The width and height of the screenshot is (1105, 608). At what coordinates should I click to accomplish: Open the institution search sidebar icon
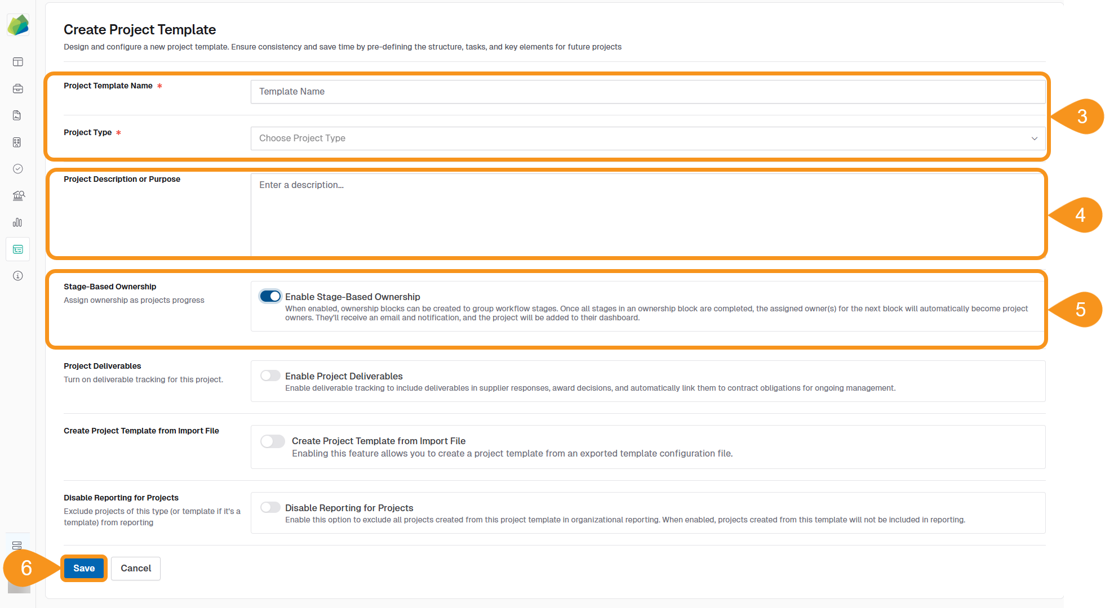[18, 195]
